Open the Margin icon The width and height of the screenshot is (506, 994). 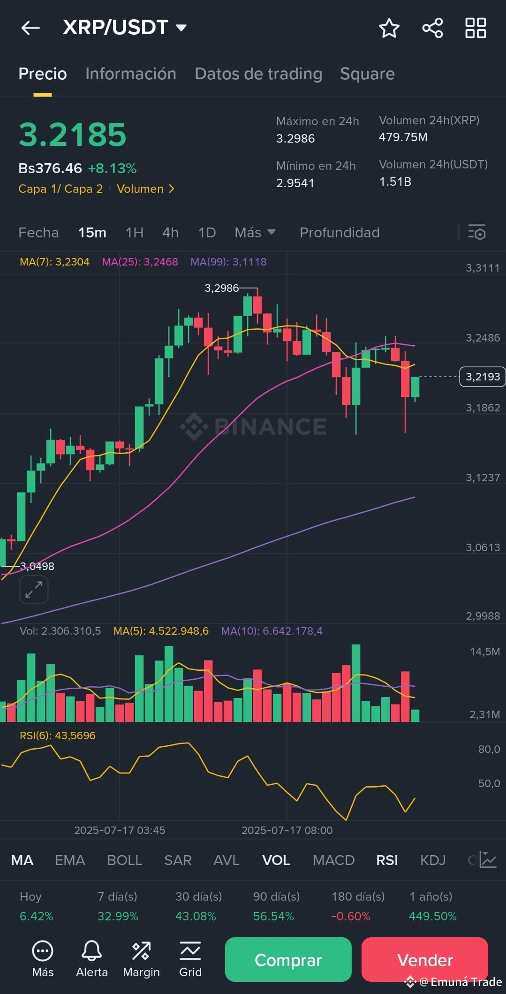pyautogui.click(x=141, y=959)
